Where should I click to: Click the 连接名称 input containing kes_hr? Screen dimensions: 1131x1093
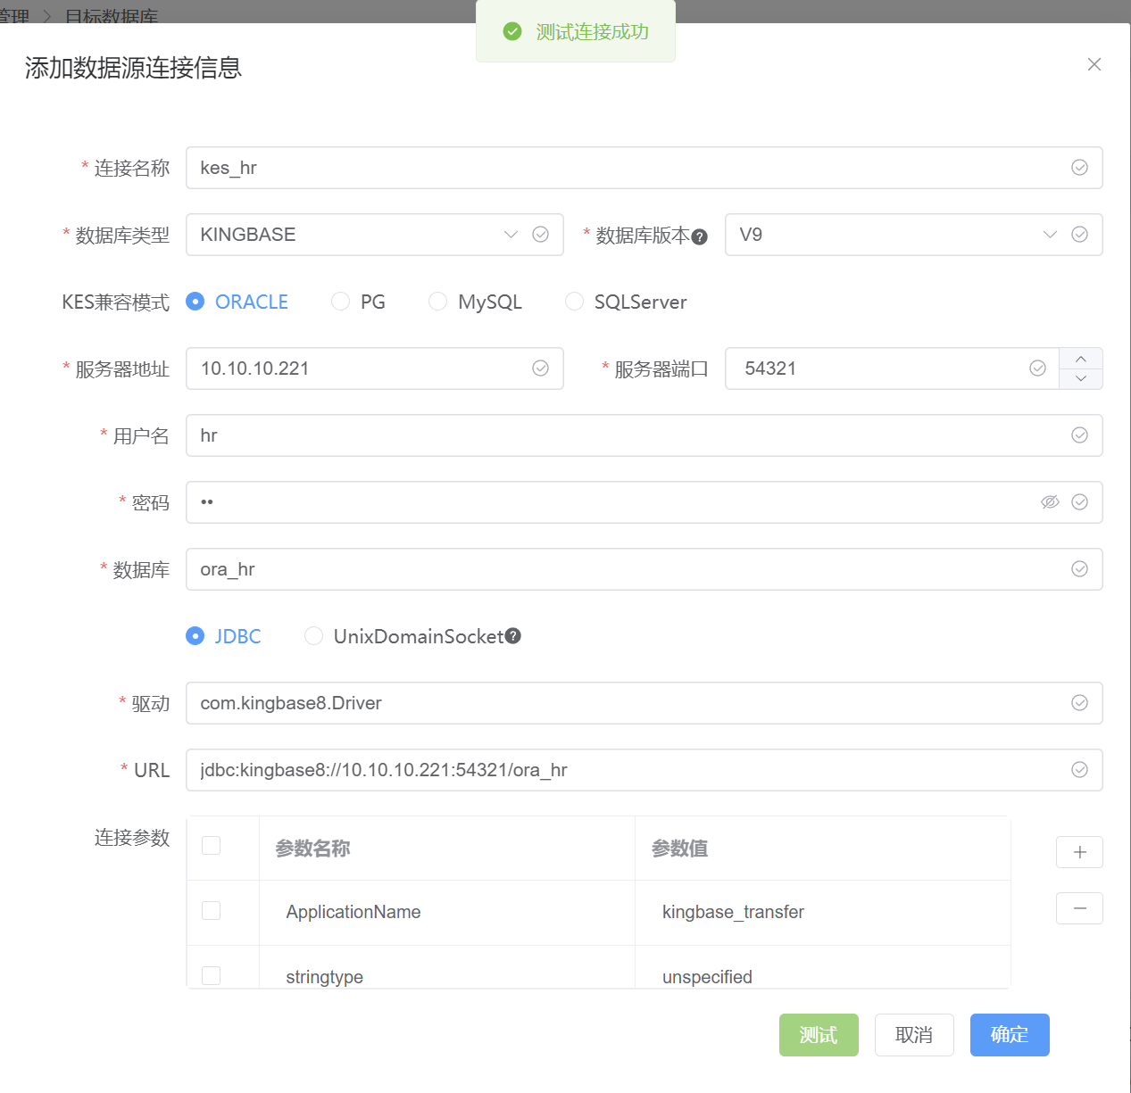click(644, 168)
